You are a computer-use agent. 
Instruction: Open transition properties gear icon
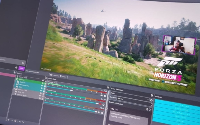pyautogui.click(x=151, y=100)
